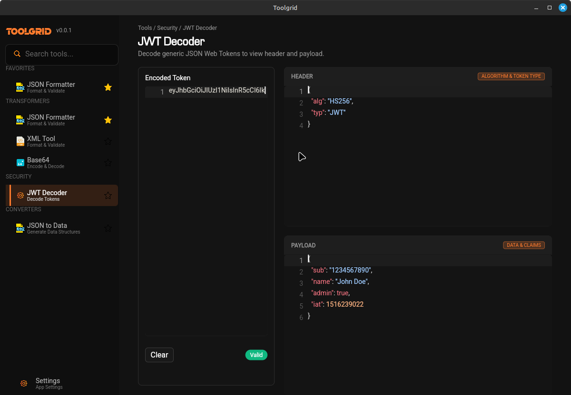The height and width of the screenshot is (395, 571).
Task: Click the JSON Formatter icon under Favorites
Action: coord(20,87)
